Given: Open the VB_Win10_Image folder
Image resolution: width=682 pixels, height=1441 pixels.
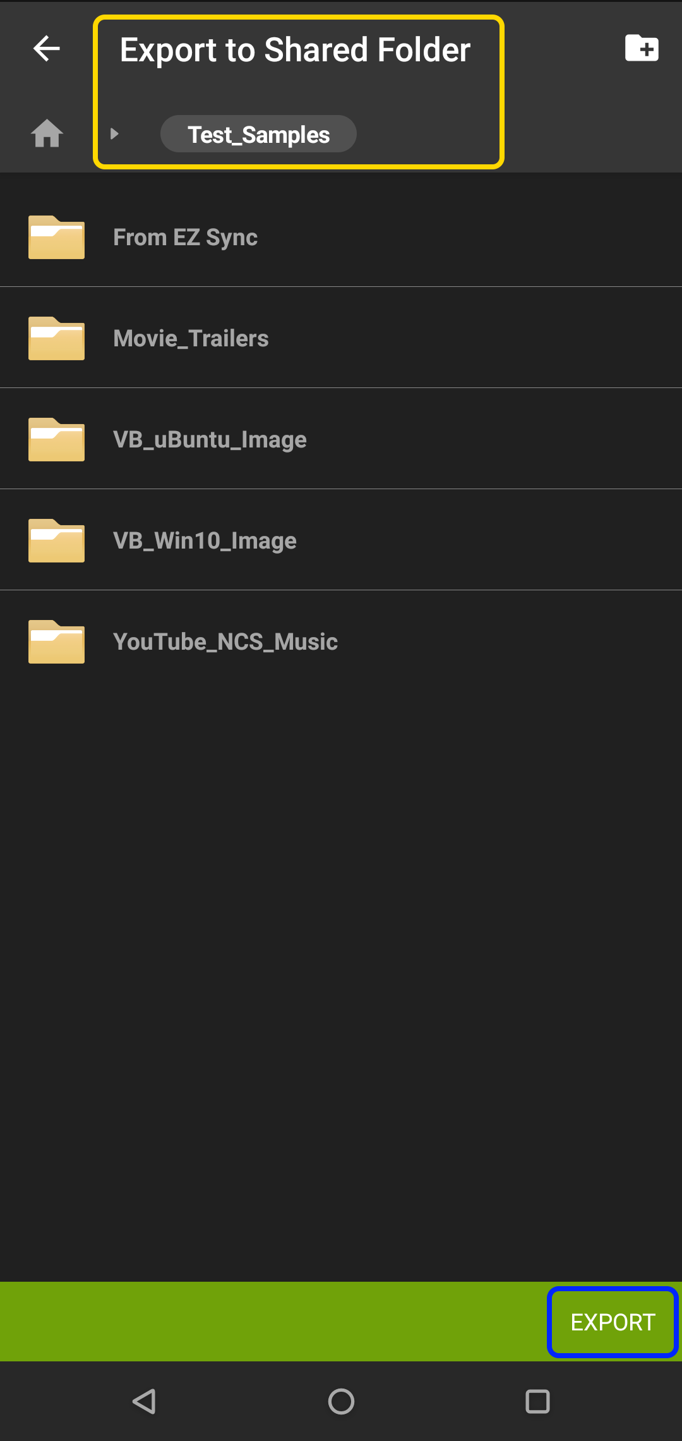Looking at the screenshot, I should [x=341, y=540].
